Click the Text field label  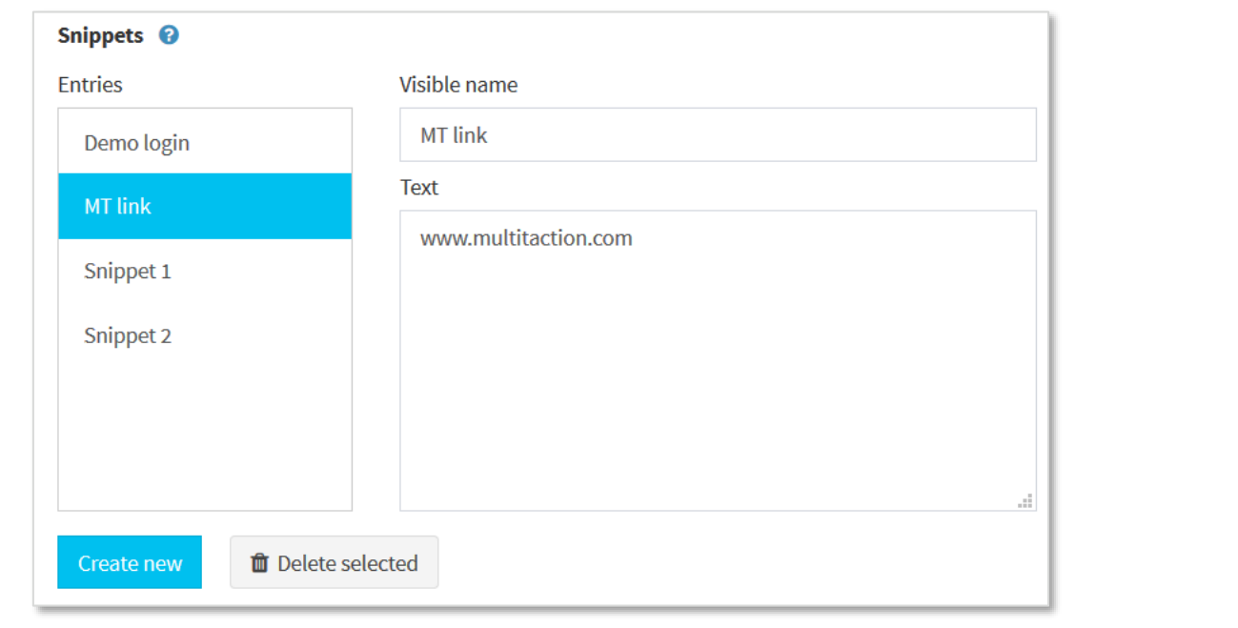(418, 188)
